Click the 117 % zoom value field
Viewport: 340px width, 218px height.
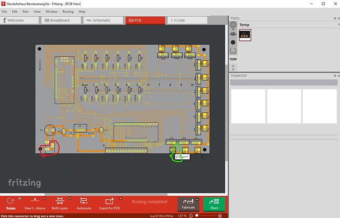(182, 216)
